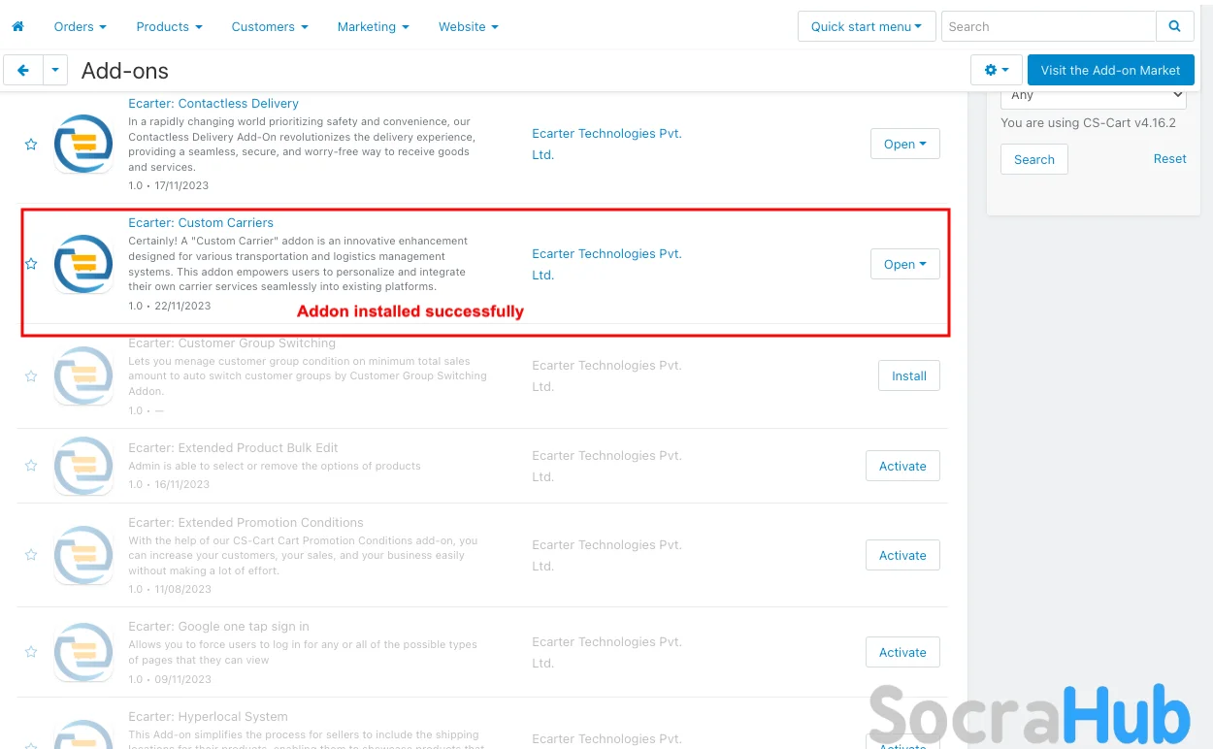The width and height of the screenshot is (1213, 749).
Task: Click developer name in Extended Product Bulk Edit row
Action: pyautogui.click(x=606, y=466)
